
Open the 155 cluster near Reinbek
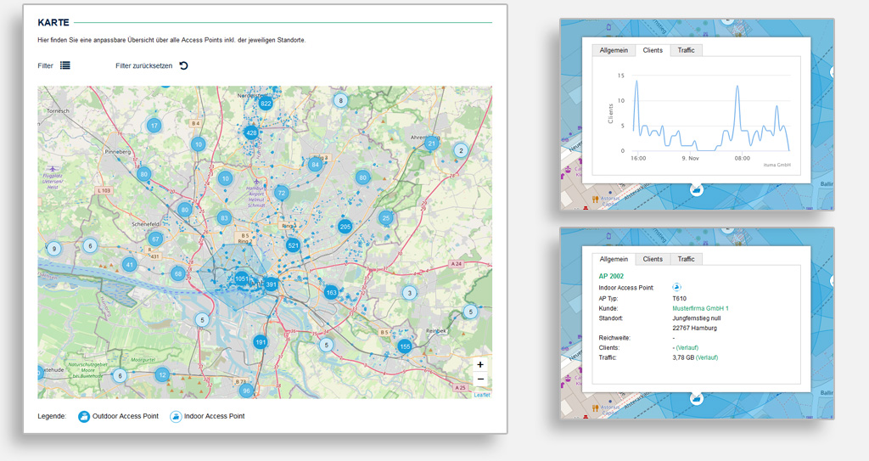405,346
